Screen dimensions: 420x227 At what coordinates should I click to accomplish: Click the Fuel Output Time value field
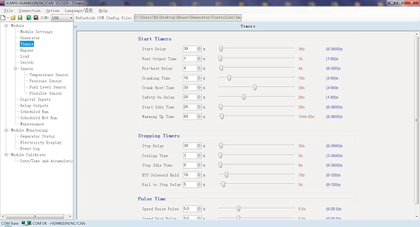pyautogui.click(x=190, y=58)
